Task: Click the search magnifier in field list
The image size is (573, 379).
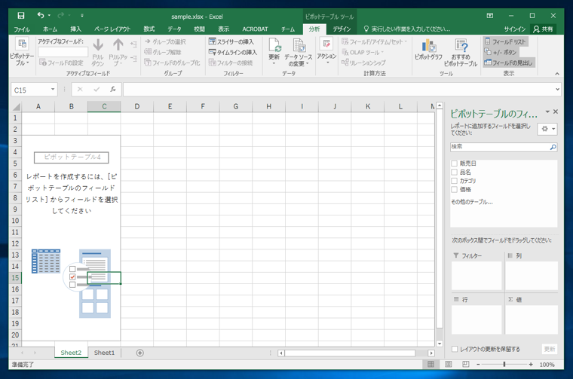Action: [553, 147]
